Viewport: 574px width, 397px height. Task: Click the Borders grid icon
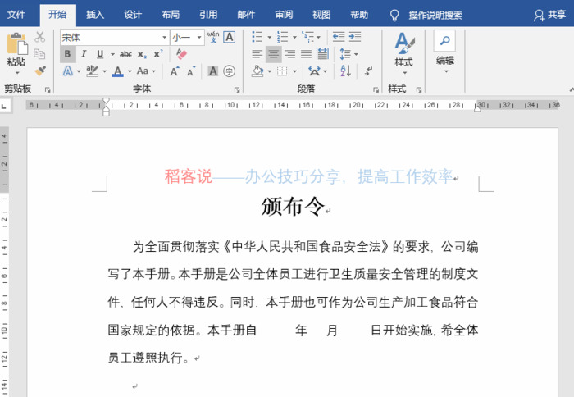click(x=282, y=71)
